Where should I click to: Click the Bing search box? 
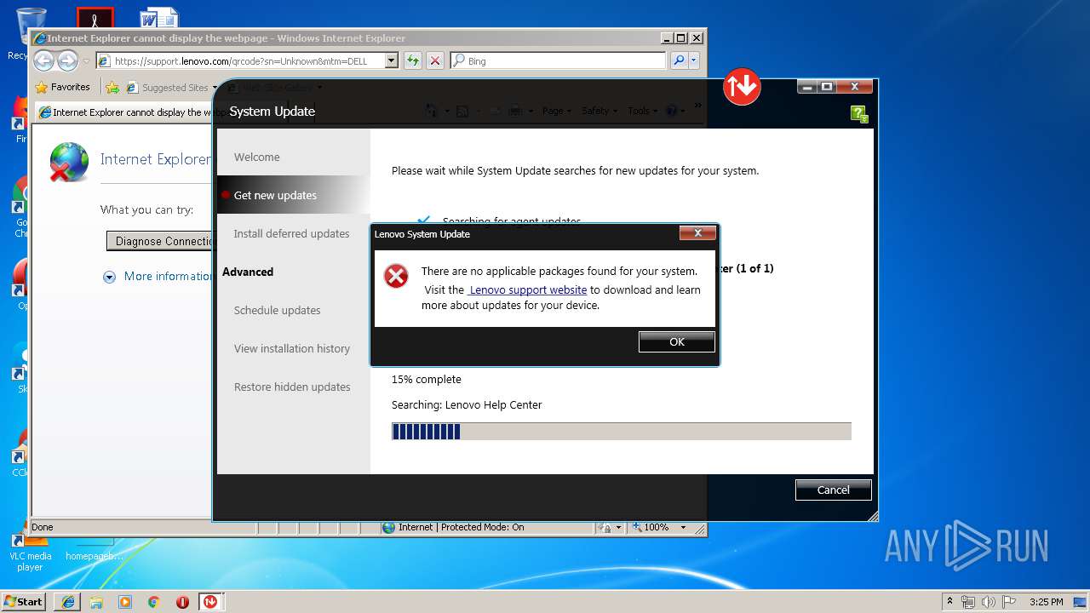[558, 60]
